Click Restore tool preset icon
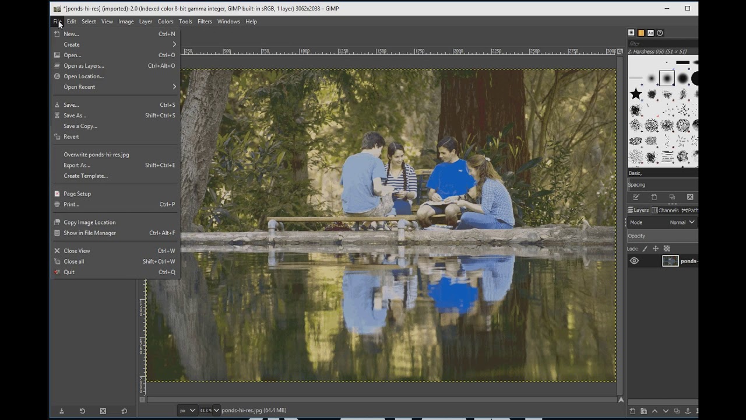This screenshot has height=420, width=746. point(82,411)
